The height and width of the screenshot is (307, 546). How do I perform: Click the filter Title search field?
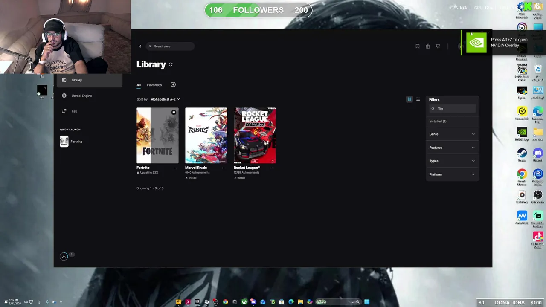click(x=453, y=109)
